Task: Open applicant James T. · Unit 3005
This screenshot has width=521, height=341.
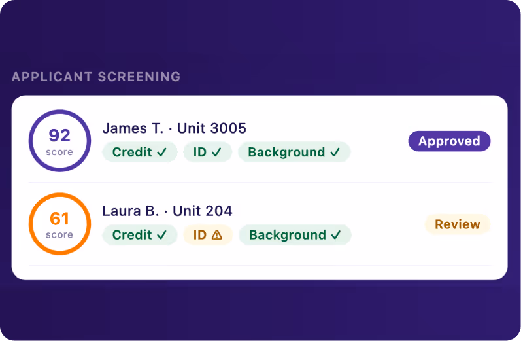Action: (174, 128)
